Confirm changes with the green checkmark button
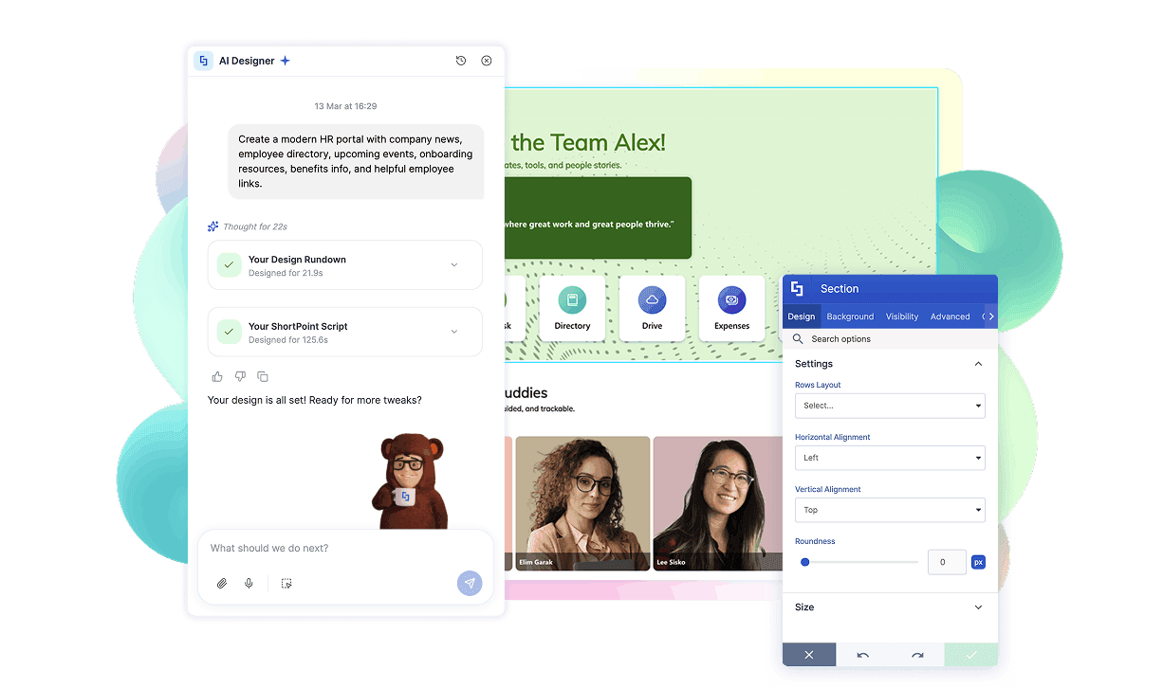Screen dimensions: 1163x688 coord(971,655)
